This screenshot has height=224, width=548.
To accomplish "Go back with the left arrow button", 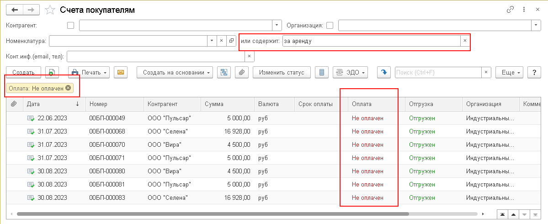I will (x=15, y=10).
